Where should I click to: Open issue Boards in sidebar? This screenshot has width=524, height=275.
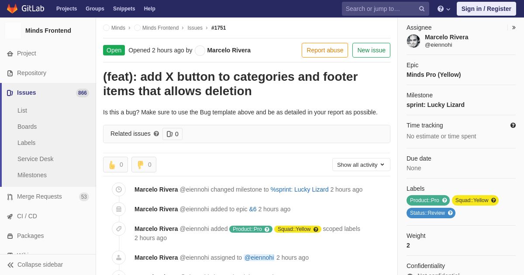(x=27, y=127)
